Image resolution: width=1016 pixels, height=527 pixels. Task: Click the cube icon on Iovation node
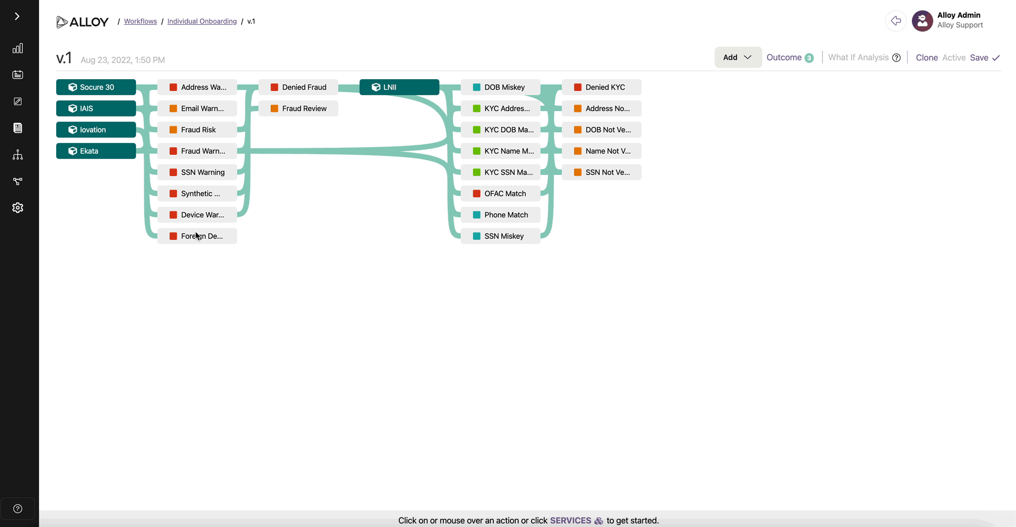(x=73, y=129)
